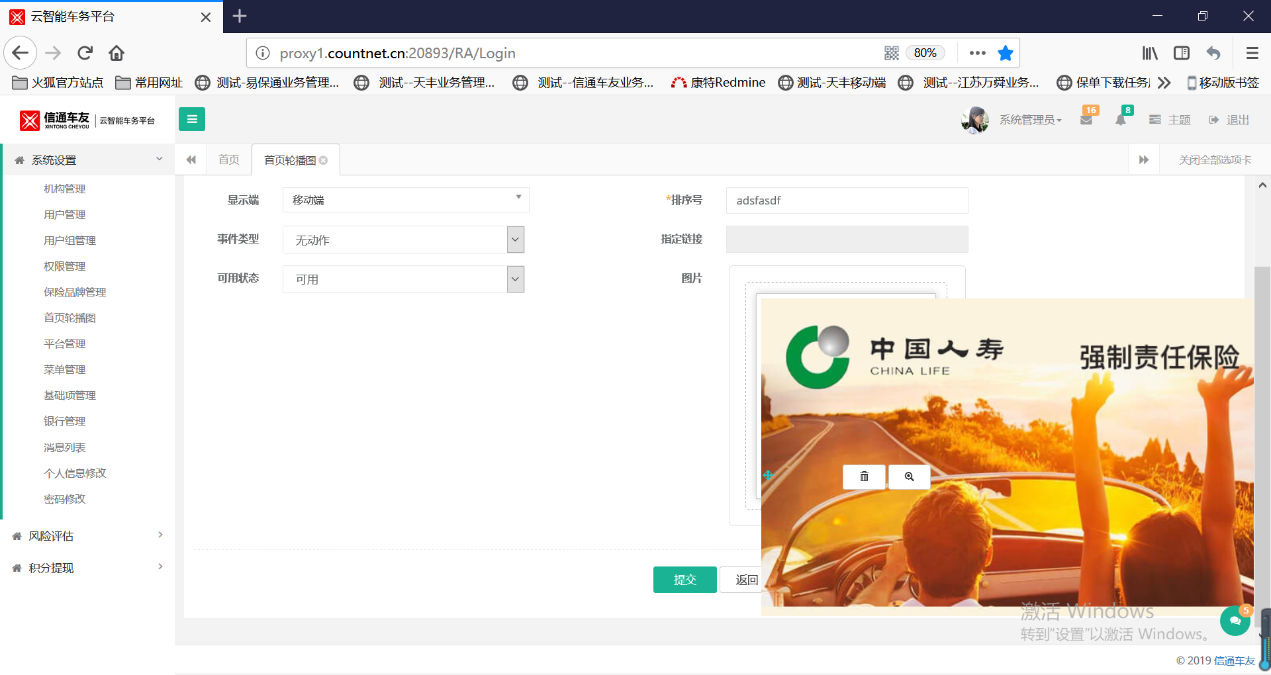Click the Firefox back arrow button
The height and width of the screenshot is (675, 1271).
click(x=21, y=53)
